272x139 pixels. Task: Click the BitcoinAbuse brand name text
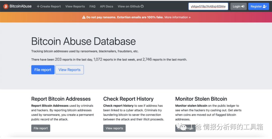[x=21, y=6]
